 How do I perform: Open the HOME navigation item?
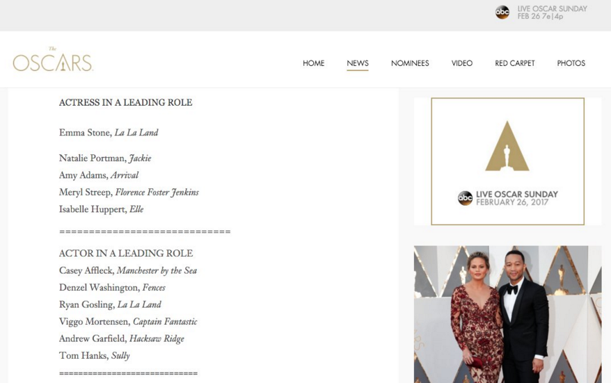(x=314, y=63)
